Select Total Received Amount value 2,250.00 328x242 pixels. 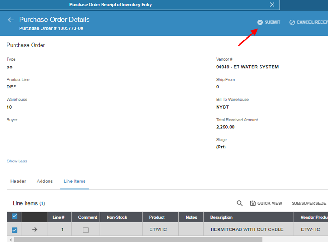tap(225, 127)
